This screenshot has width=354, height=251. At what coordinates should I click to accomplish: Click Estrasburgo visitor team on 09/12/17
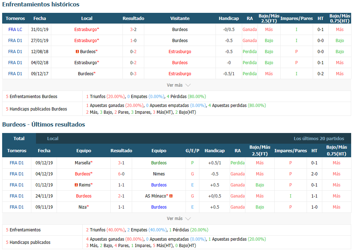180,74
